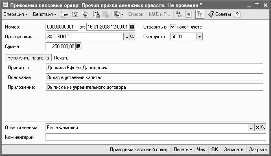Image resolution: width=271 pixels, height=156 pixels.
Task: Open Советы tips button
Action: [x=220, y=14]
